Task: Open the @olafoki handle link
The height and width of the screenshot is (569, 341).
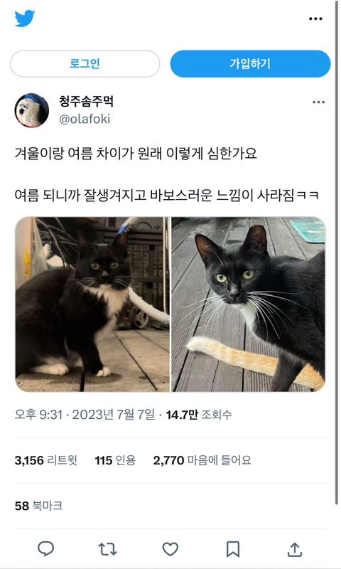Action: (x=85, y=119)
